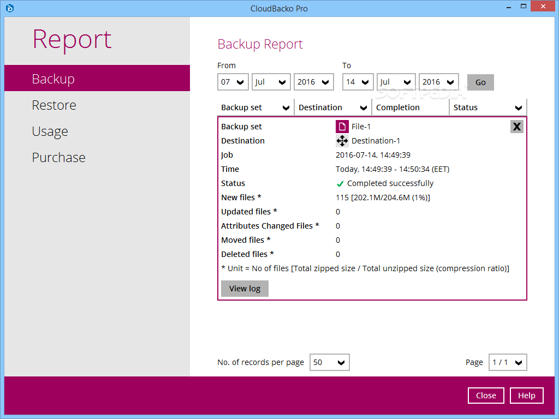This screenshot has height=419, width=559.
Task: Click the Moved files * label
Action: coord(246,240)
